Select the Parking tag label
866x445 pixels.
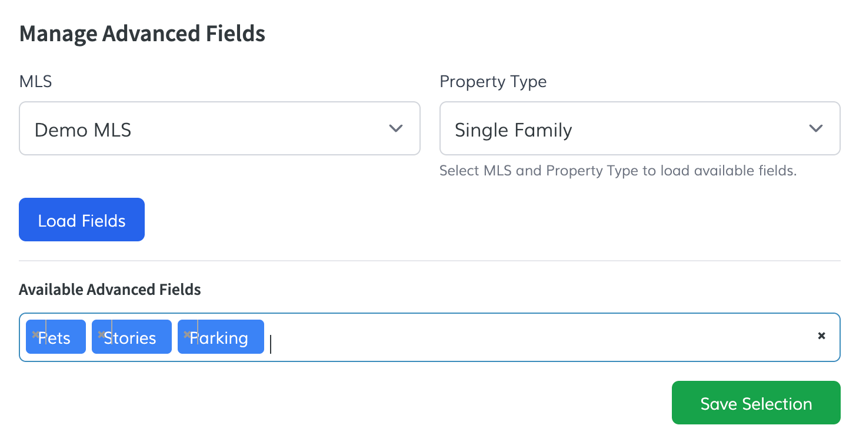click(224, 338)
